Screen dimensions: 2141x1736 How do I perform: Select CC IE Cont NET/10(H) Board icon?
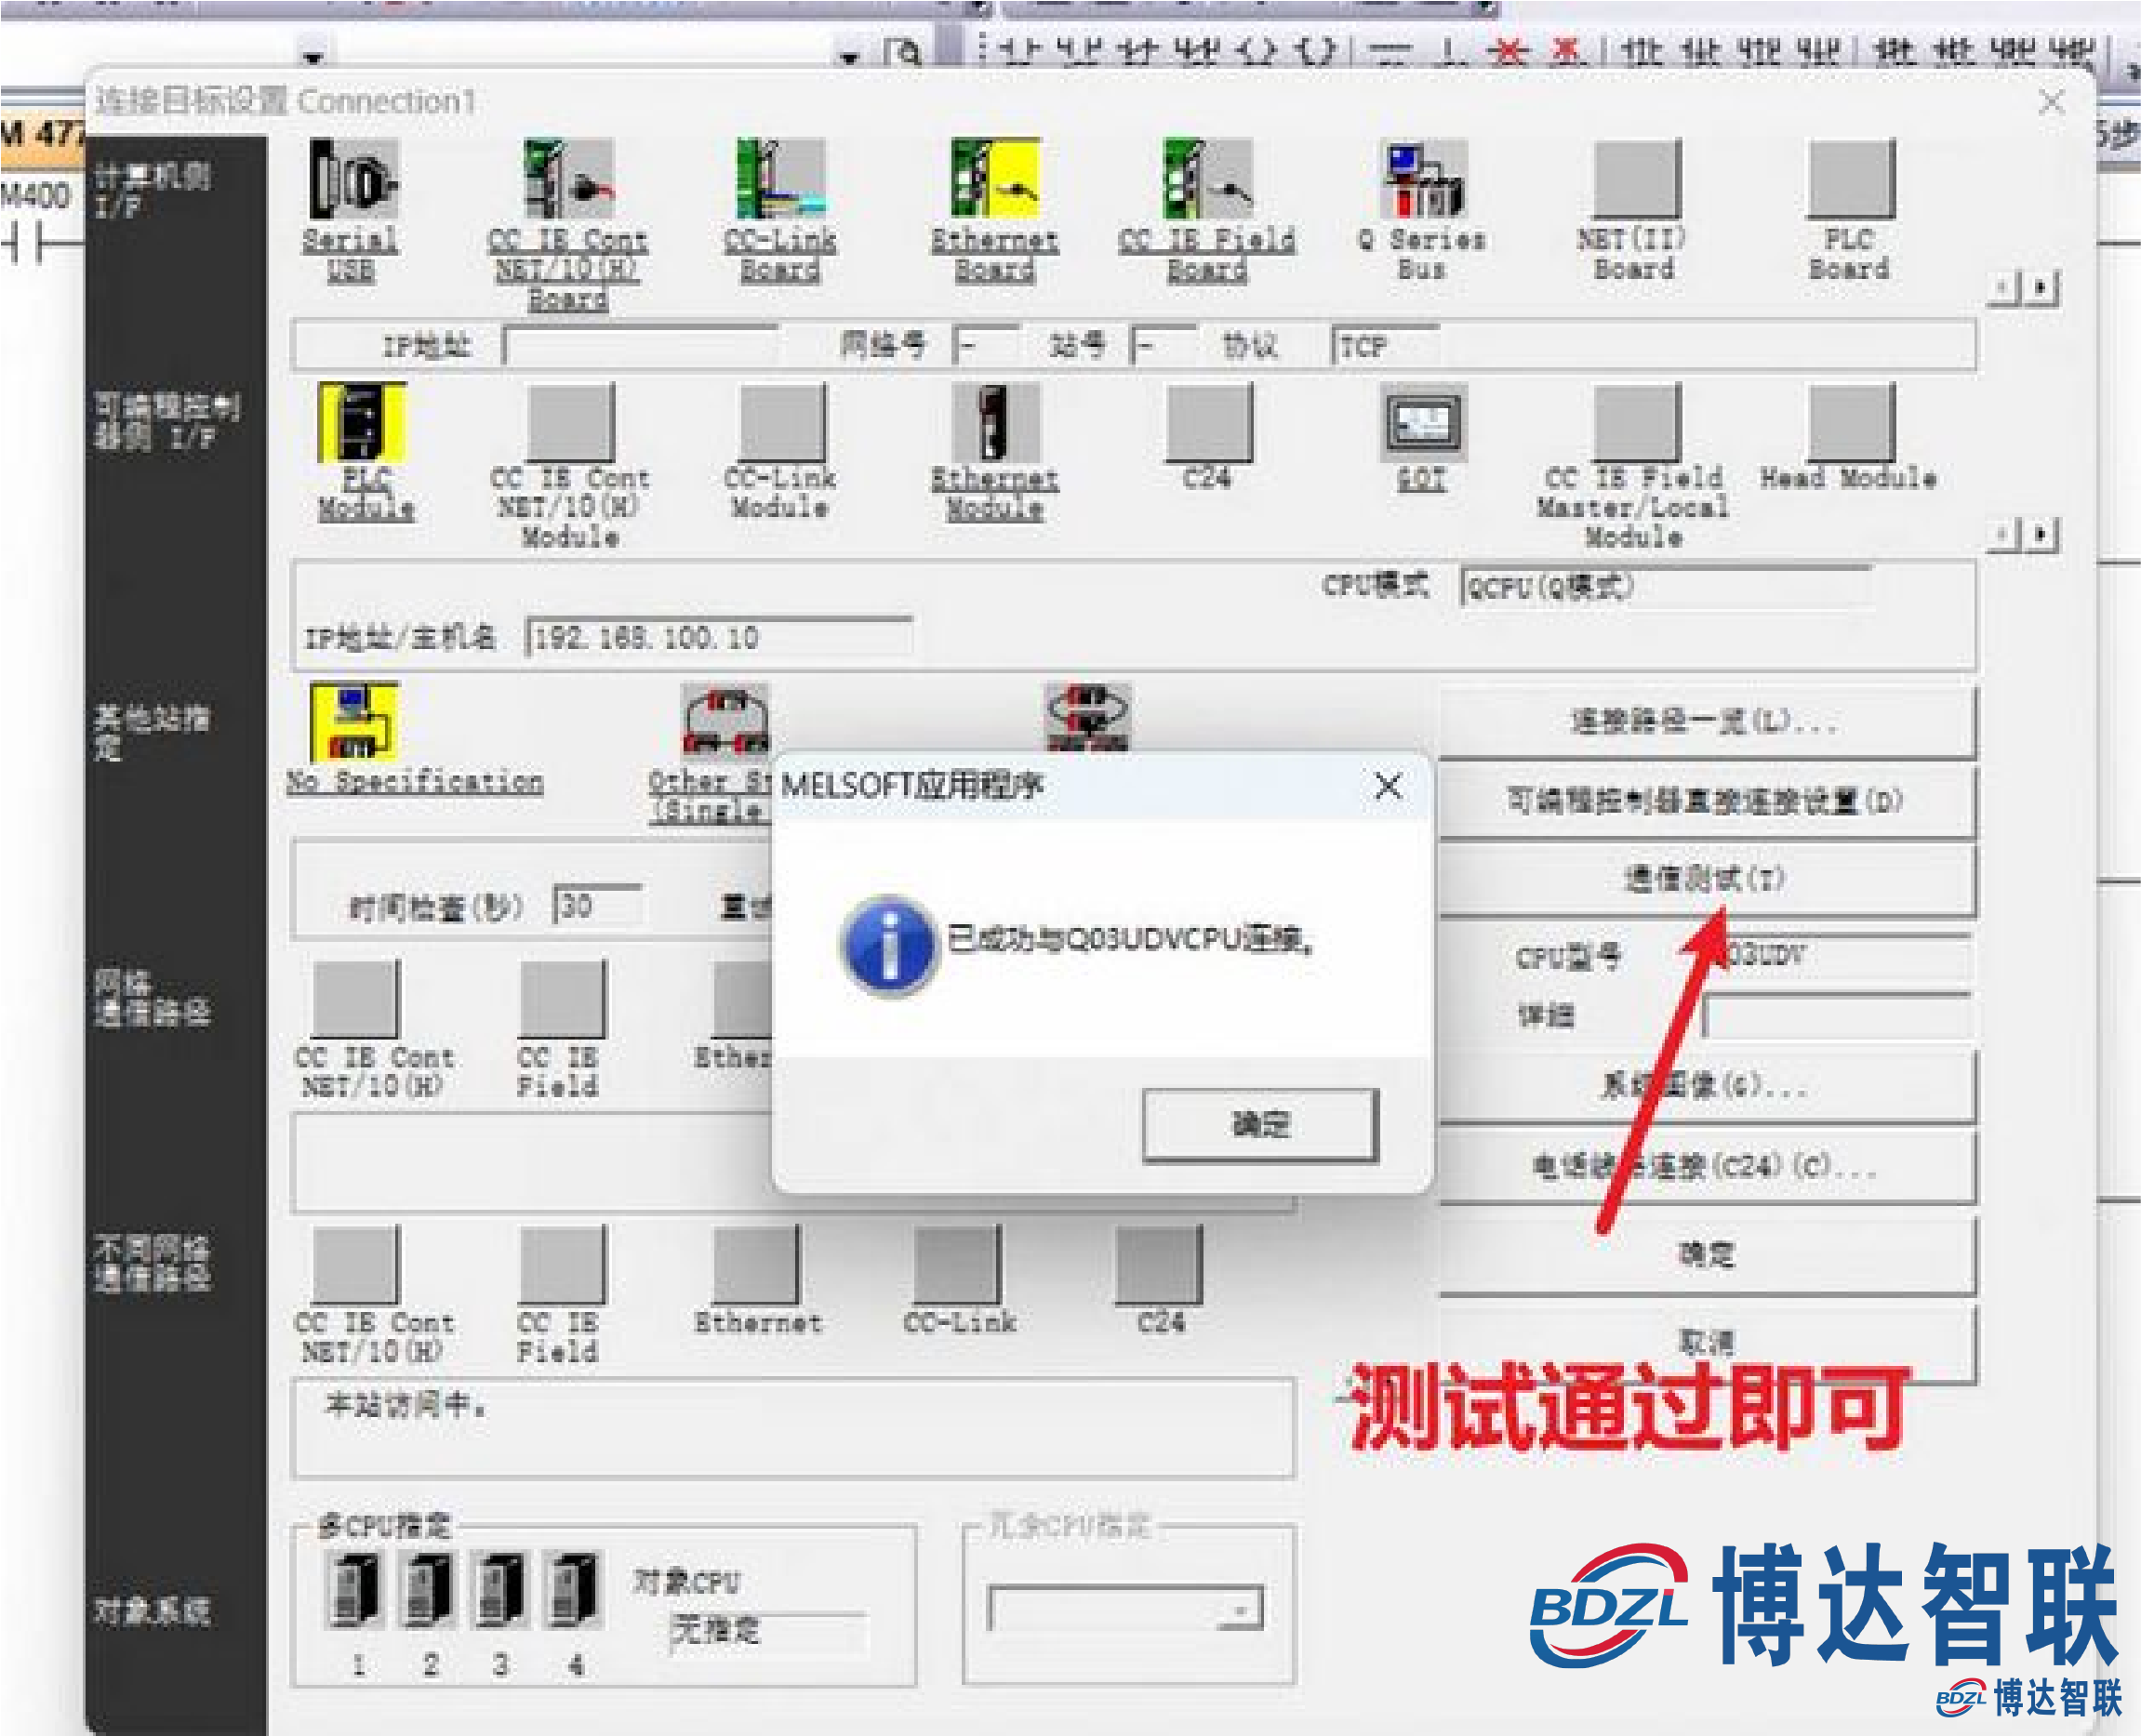[x=568, y=179]
